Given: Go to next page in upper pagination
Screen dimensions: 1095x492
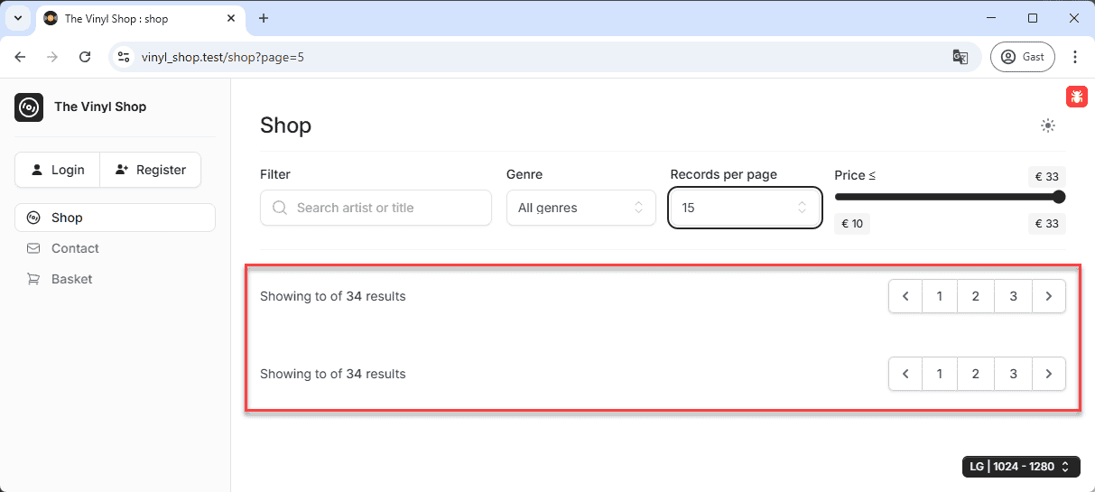Looking at the screenshot, I should [1048, 296].
